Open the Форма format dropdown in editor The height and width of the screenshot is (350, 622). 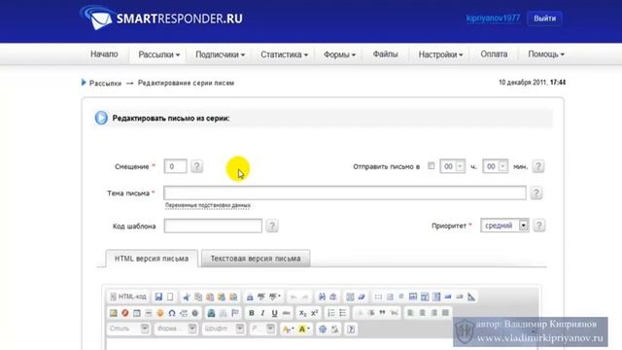click(x=176, y=329)
